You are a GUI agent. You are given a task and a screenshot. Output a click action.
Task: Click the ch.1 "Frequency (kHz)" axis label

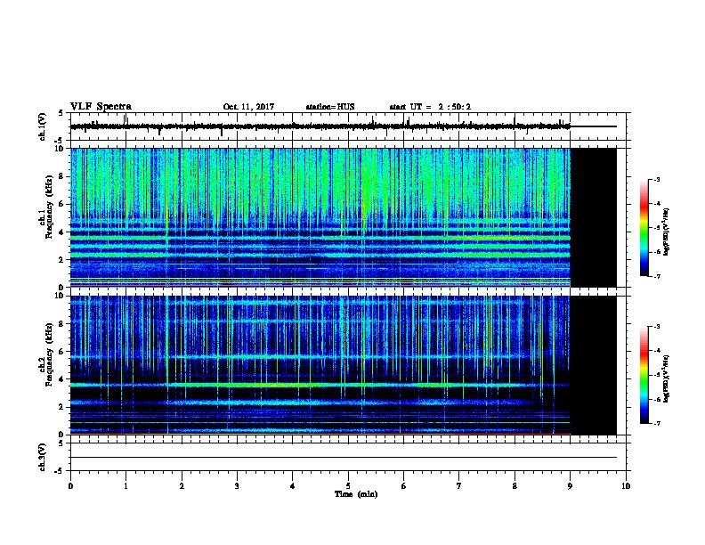pyautogui.click(x=49, y=207)
